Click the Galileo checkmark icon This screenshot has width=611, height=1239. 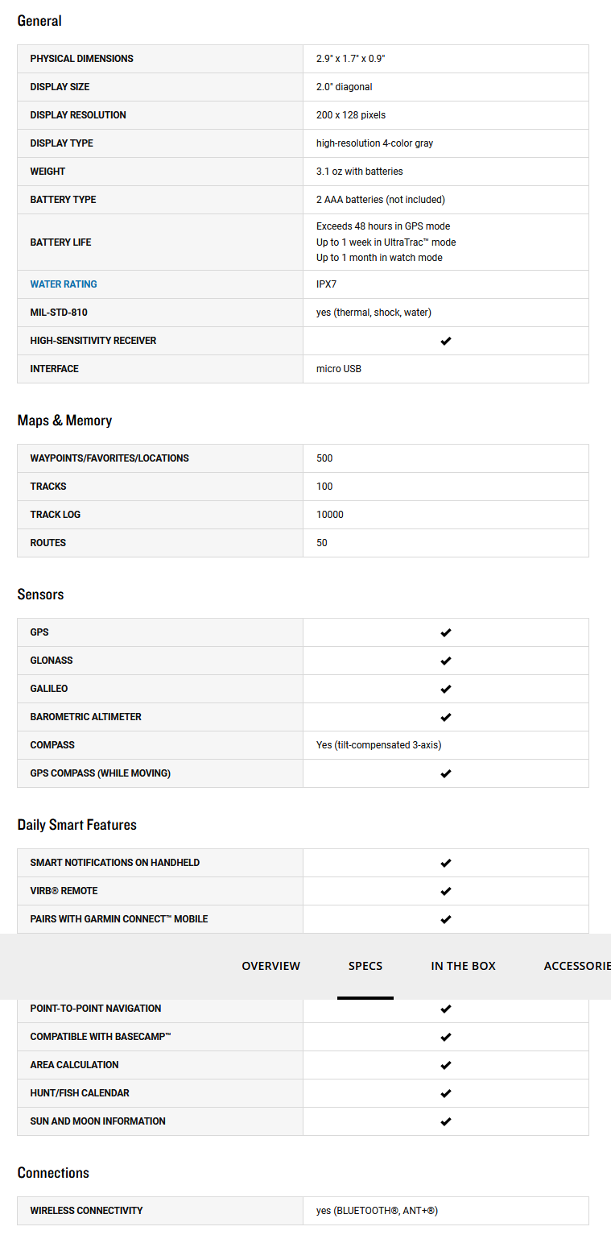pyautogui.click(x=446, y=689)
